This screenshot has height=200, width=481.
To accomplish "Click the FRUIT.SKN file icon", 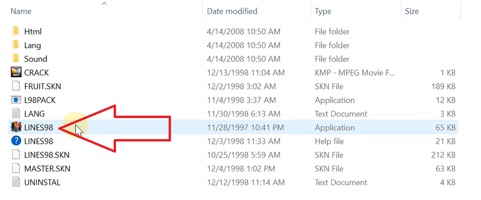I will 16,86.
